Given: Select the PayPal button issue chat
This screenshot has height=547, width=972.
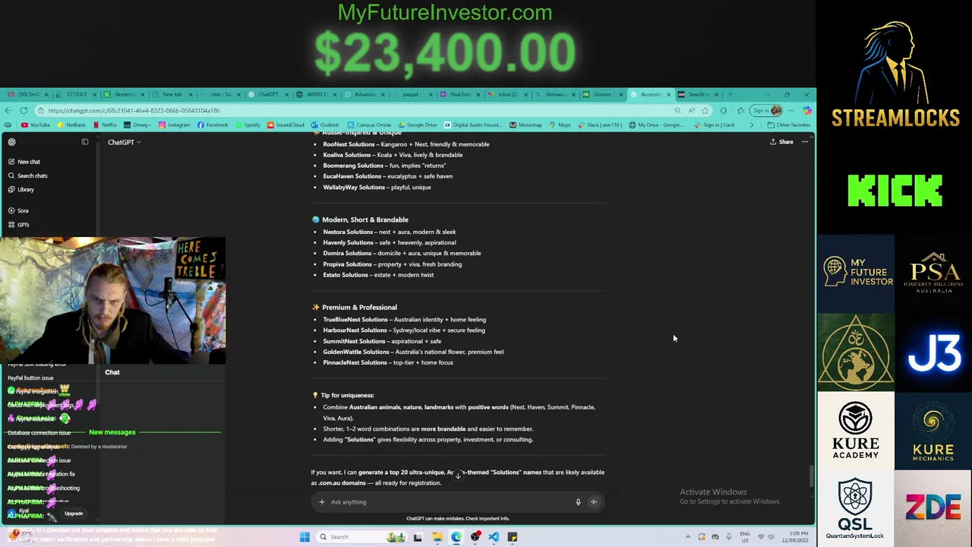Looking at the screenshot, I should [30, 378].
